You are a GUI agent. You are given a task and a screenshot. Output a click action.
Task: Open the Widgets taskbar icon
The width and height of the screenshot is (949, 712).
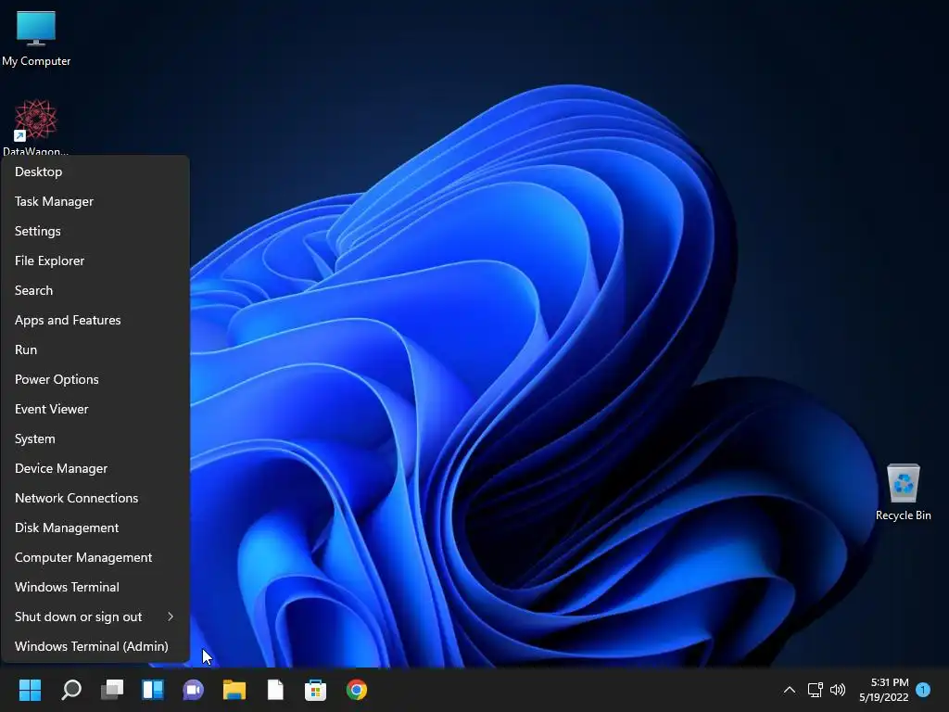click(x=153, y=690)
